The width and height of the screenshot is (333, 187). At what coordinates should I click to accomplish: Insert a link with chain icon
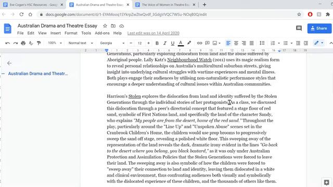199,43
